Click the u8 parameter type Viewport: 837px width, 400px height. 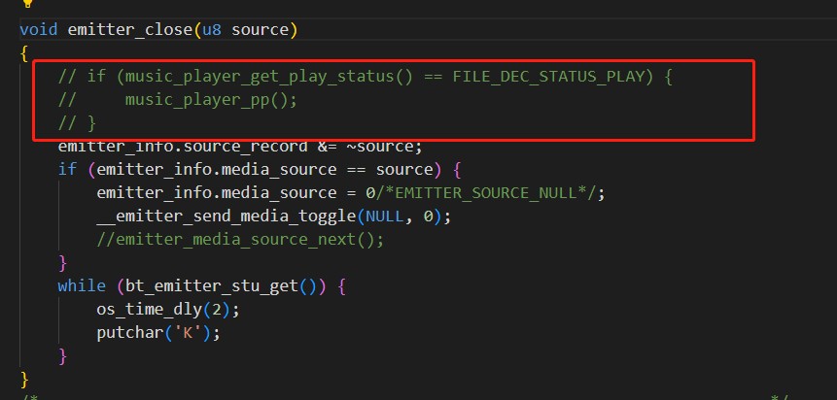point(212,29)
